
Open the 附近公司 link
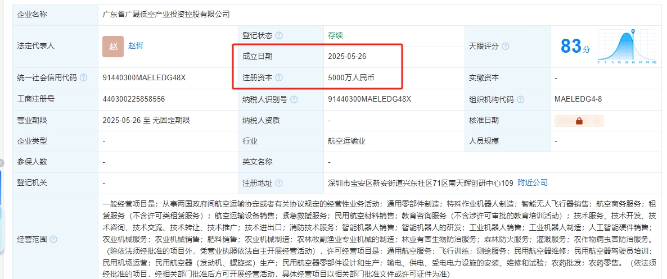pos(532,182)
